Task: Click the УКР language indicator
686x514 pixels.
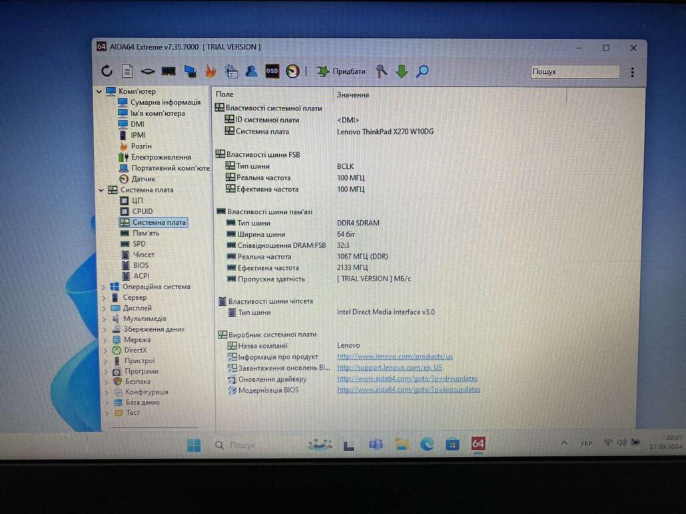Action: point(586,444)
